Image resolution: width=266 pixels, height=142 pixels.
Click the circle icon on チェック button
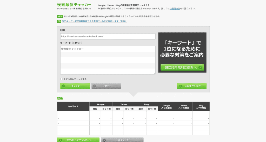(x=64, y=86)
